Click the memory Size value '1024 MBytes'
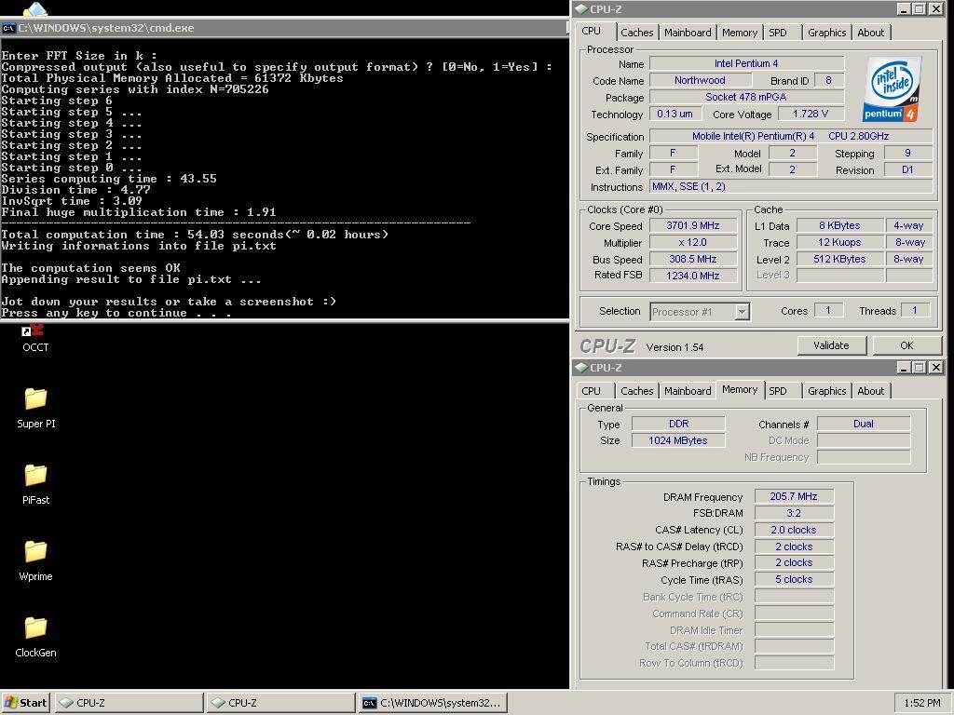The image size is (954, 715). pos(679,440)
